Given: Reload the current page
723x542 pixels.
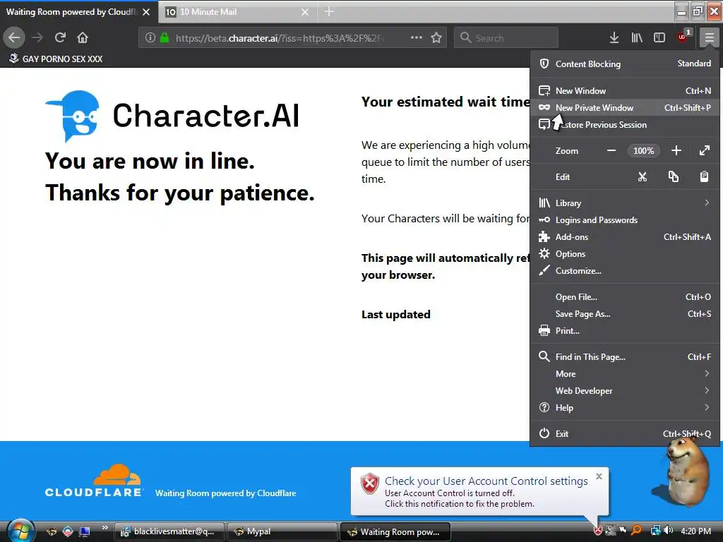Looking at the screenshot, I should 61,38.
